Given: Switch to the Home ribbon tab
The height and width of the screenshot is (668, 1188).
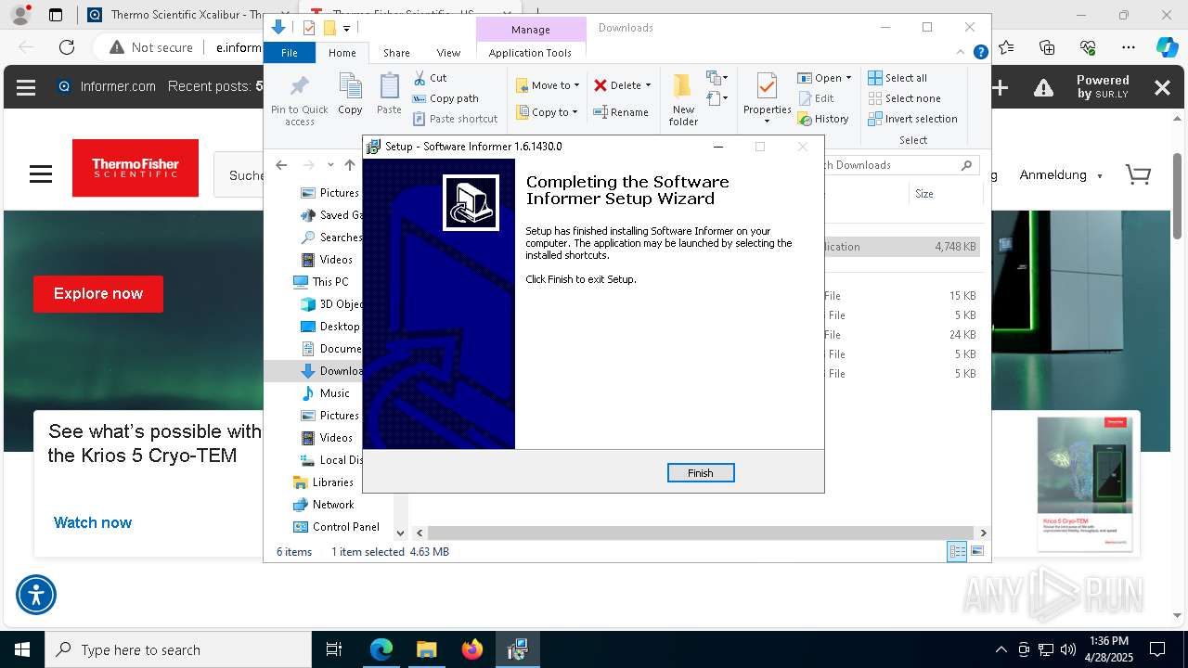Looking at the screenshot, I should click(342, 53).
